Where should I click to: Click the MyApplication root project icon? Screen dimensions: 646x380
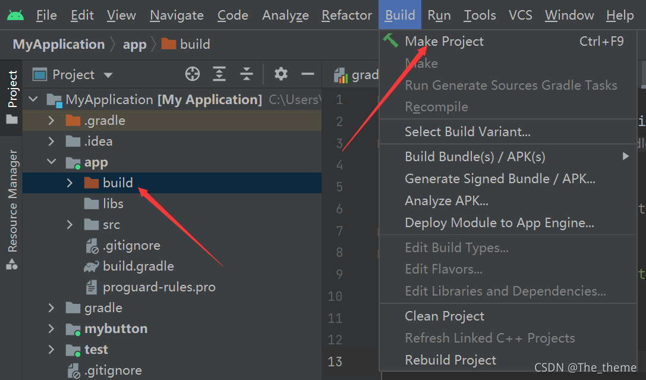point(55,100)
